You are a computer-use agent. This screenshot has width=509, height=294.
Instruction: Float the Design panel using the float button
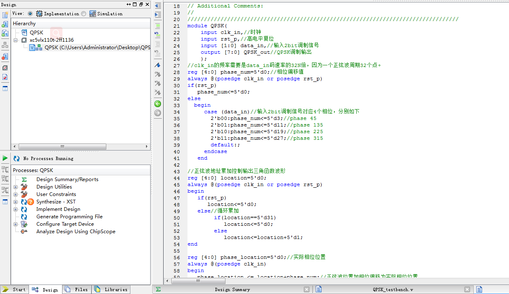tap(141, 5)
